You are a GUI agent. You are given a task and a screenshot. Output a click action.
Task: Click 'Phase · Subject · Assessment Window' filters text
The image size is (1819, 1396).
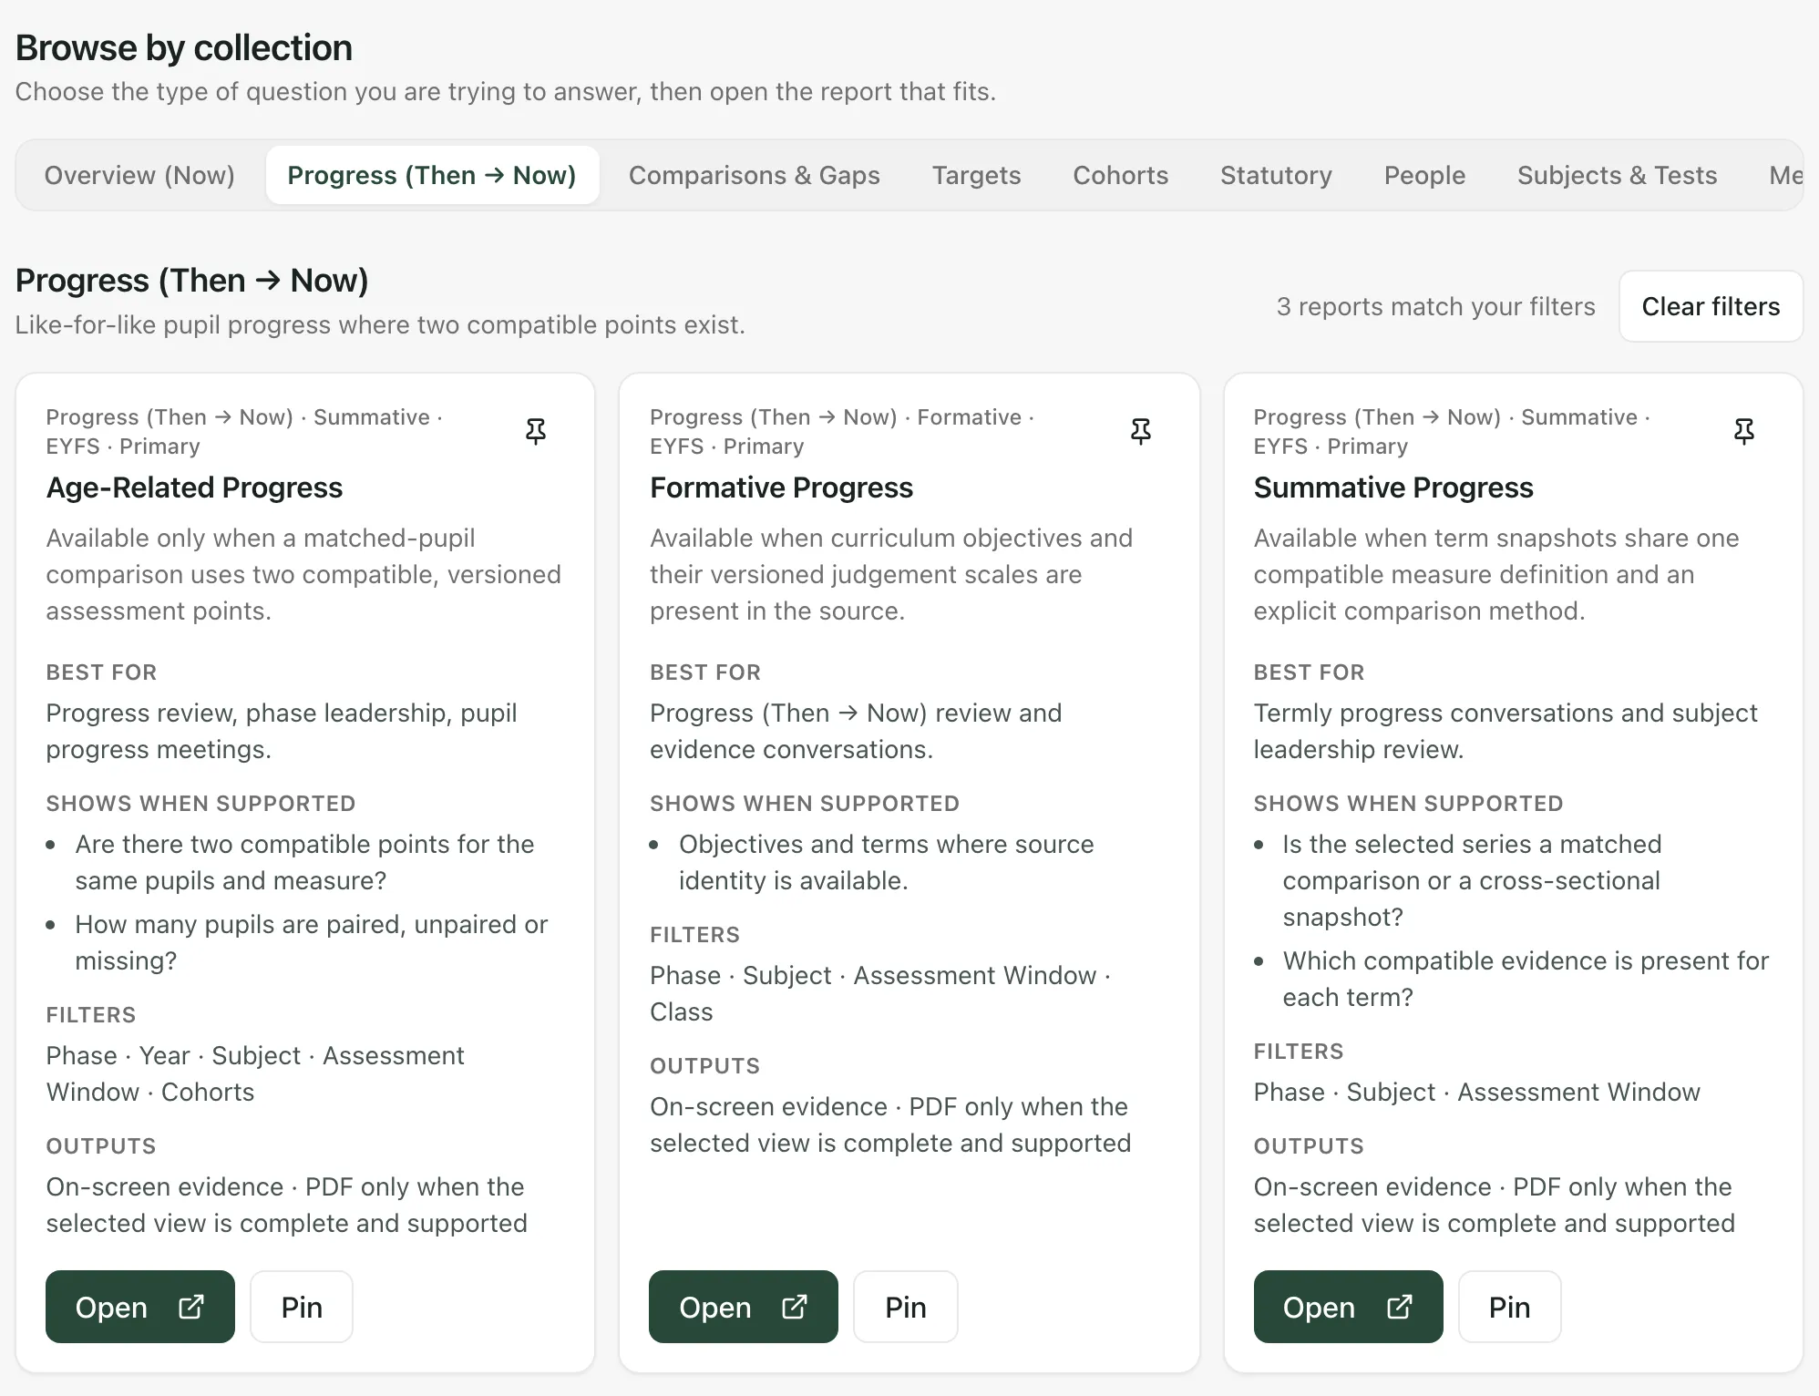click(1476, 1092)
